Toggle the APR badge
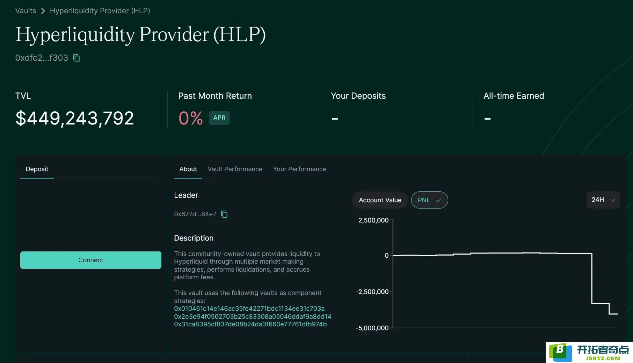The width and height of the screenshot is (633, 363). 219,118
